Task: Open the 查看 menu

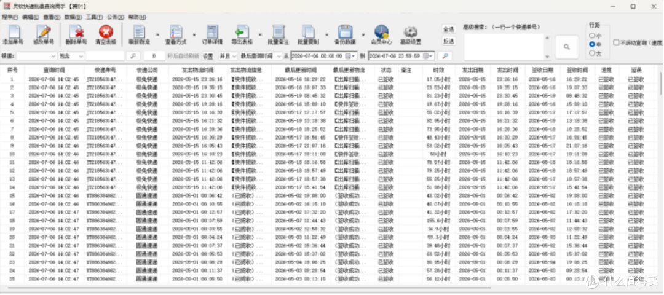Action: coord(52,17)
